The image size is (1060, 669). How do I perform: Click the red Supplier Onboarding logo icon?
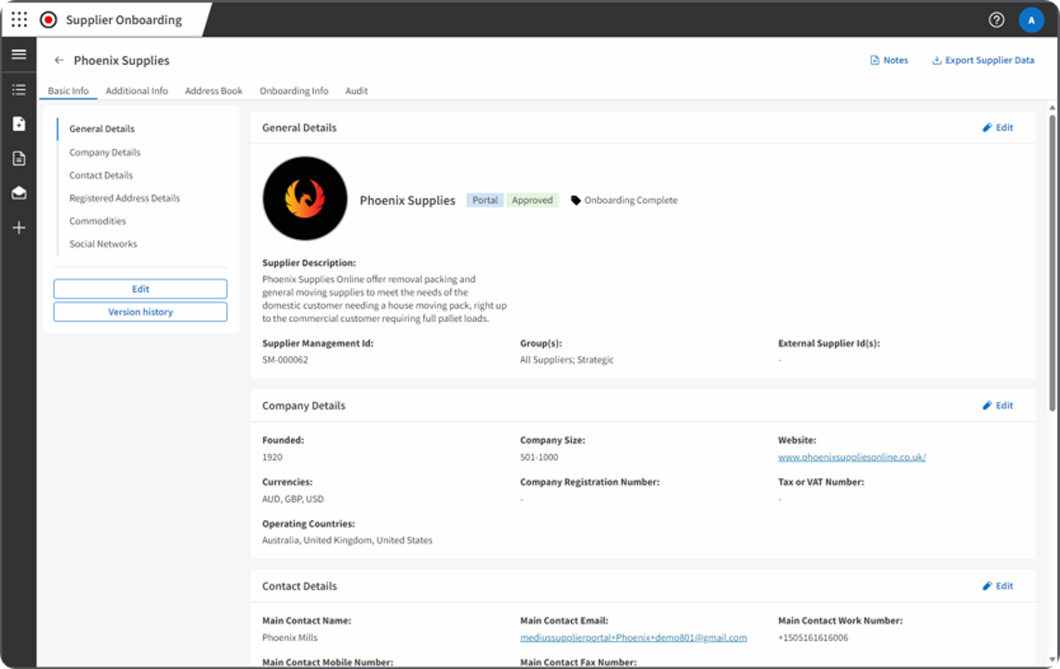[48, 20]
